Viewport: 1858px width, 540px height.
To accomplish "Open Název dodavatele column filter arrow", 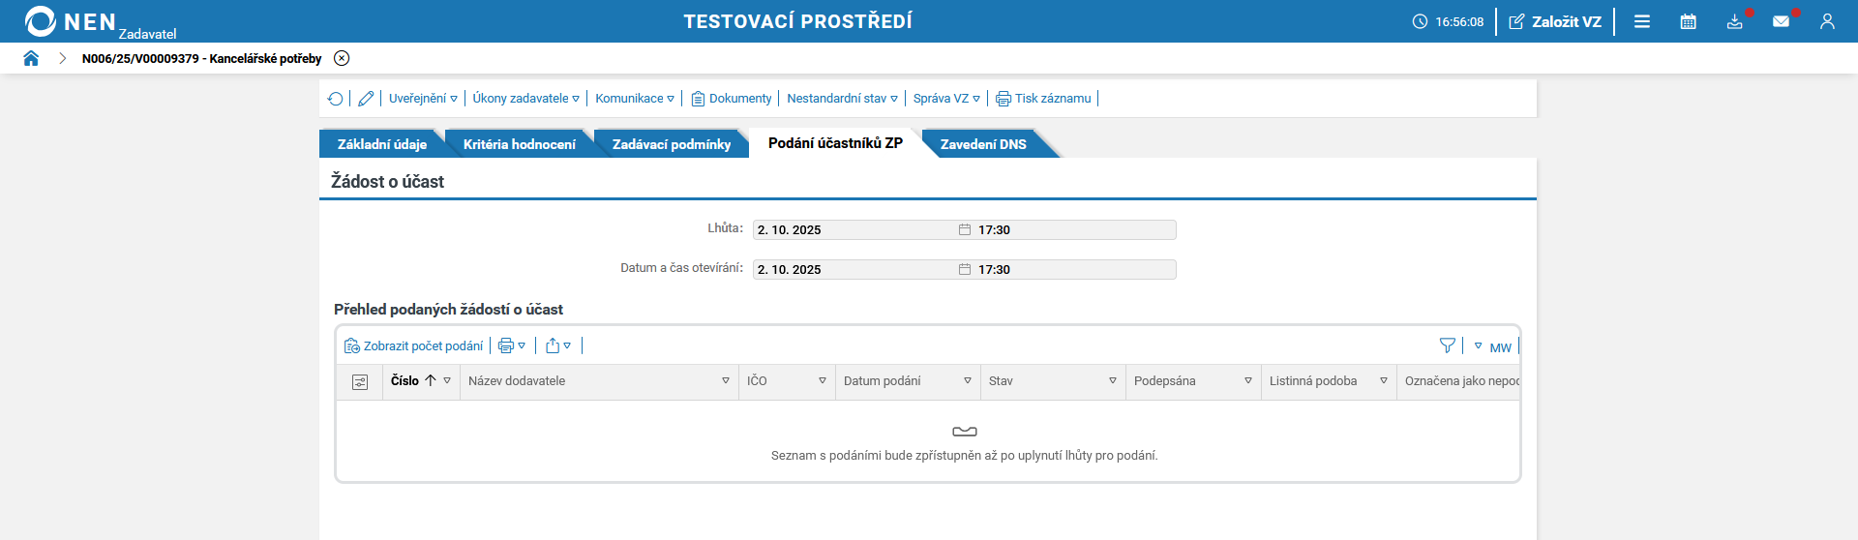I will coord(726,381).
